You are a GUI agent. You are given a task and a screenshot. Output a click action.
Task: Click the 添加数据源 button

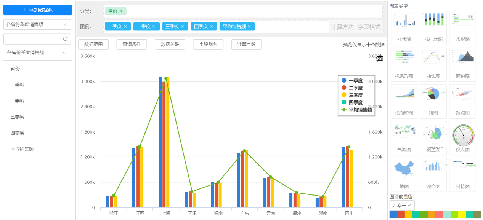[x=37, y=10]
